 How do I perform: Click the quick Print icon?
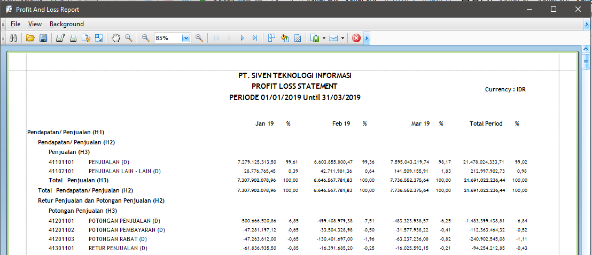pos(73,38)
